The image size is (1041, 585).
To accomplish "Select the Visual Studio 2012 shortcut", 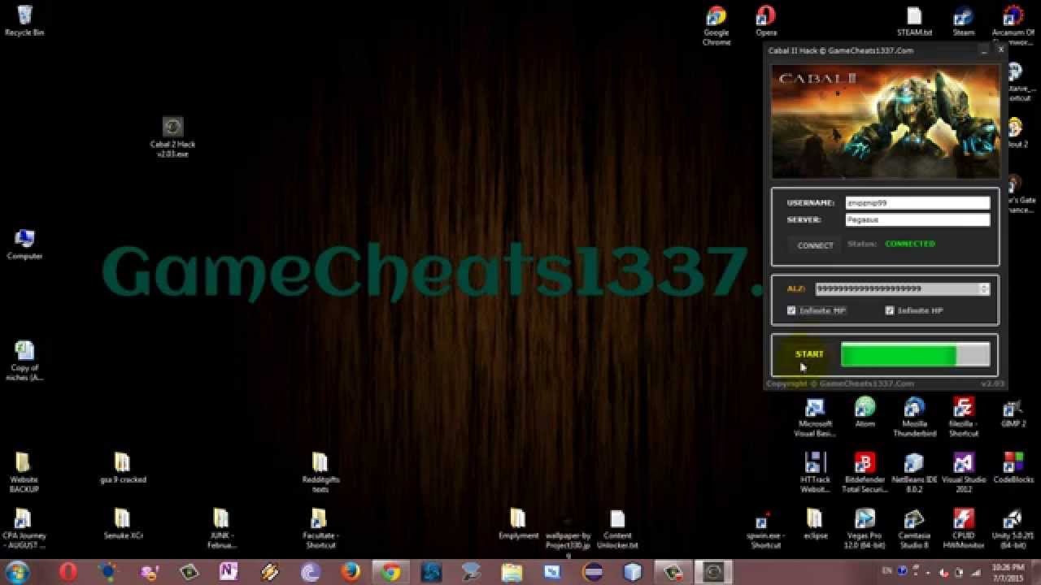I will coord(964,473).
